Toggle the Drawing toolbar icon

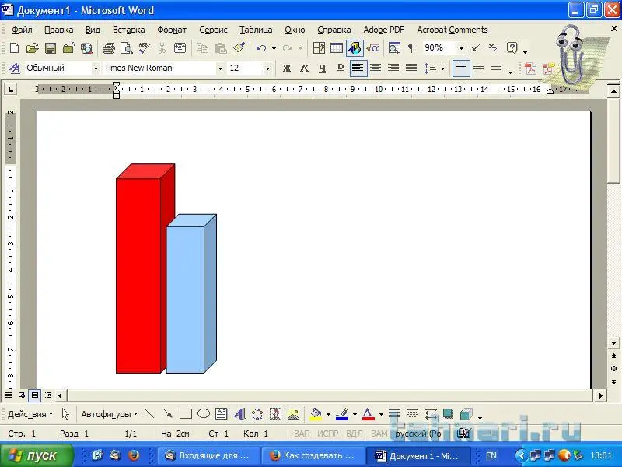point(355,48)
